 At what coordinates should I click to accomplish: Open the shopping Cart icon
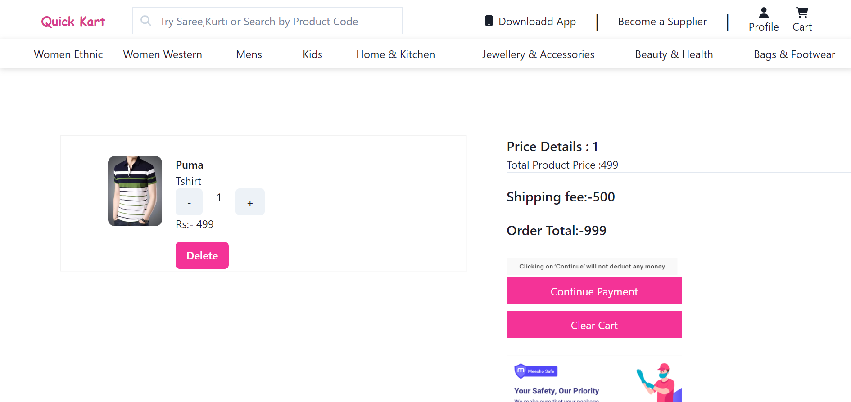coord(801,13)
